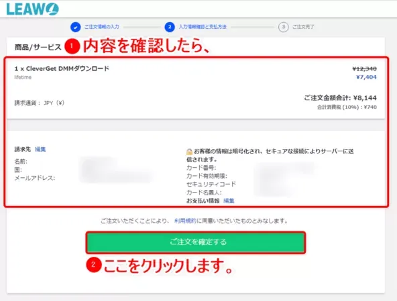397x301 pixels.
Task: Click the discounted price ¥7,404
Action: (x=366, y=77)
